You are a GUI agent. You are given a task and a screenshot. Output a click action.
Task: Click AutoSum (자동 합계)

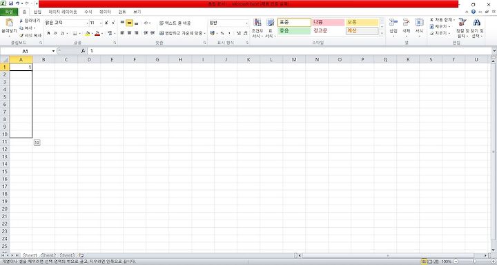coord(442,20)
